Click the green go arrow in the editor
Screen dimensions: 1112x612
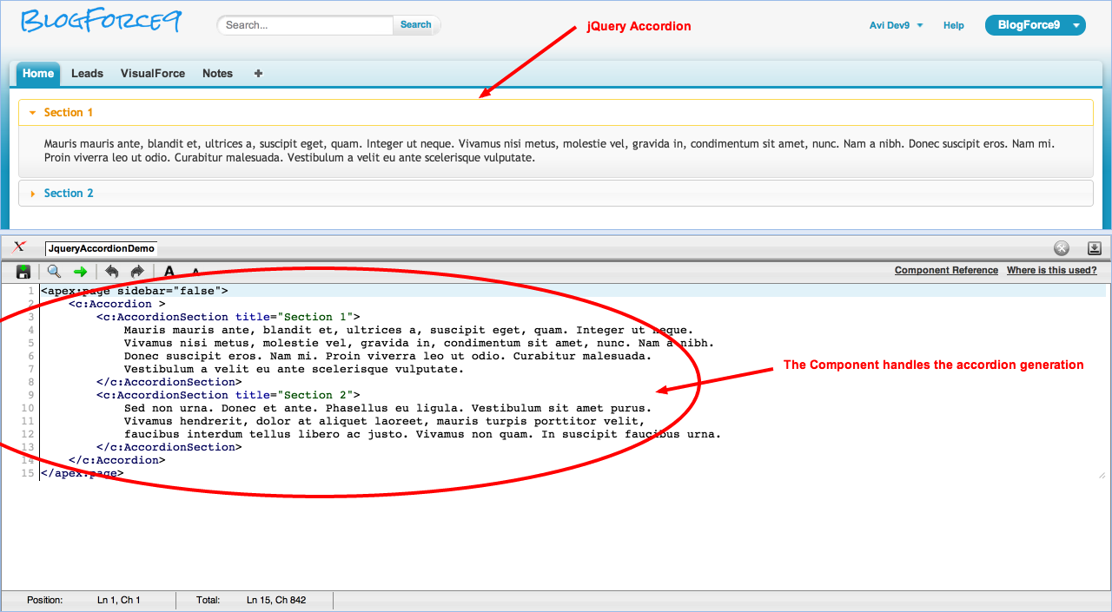click(80, 271)
